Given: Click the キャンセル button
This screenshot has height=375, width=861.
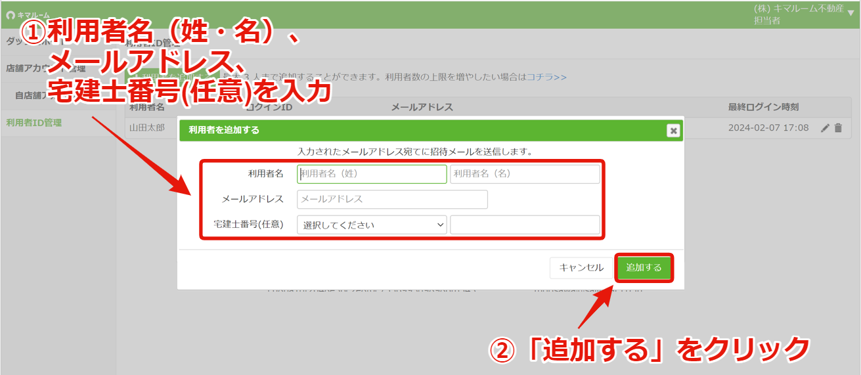Looking at the screenshot, I should coord(581,268).
